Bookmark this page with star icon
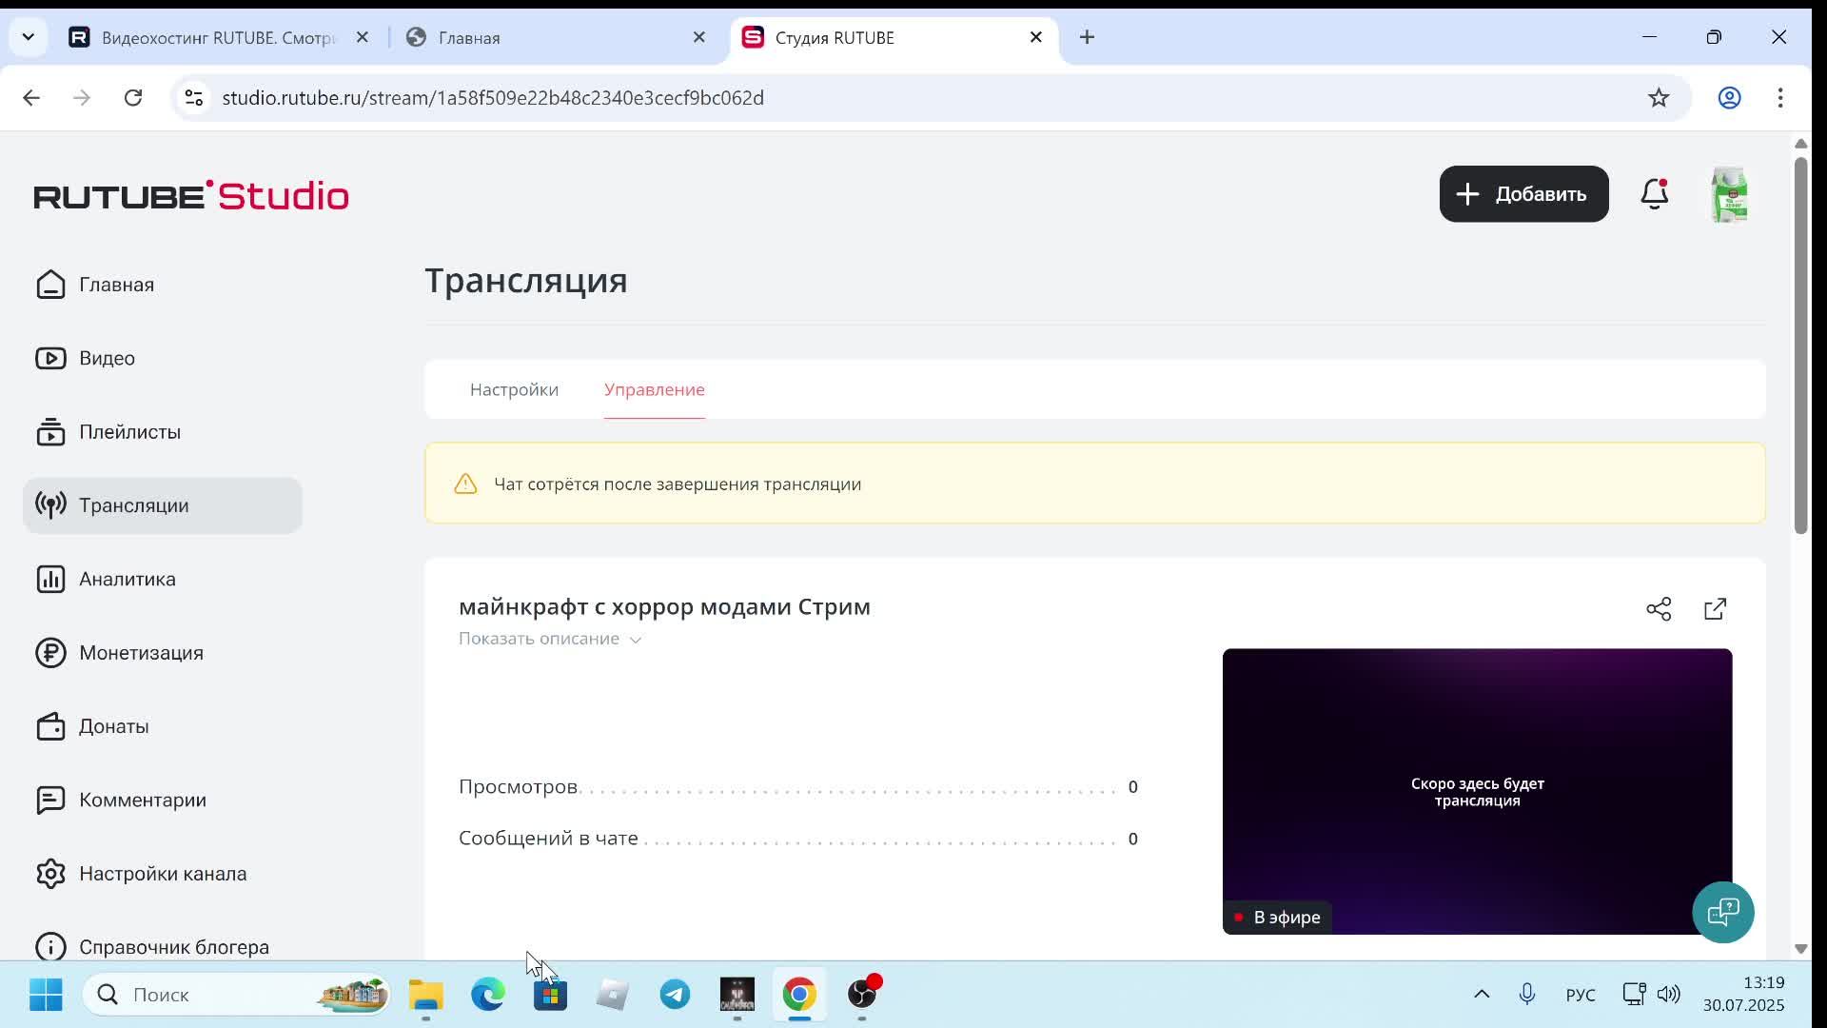 (x=1659, y=98)
